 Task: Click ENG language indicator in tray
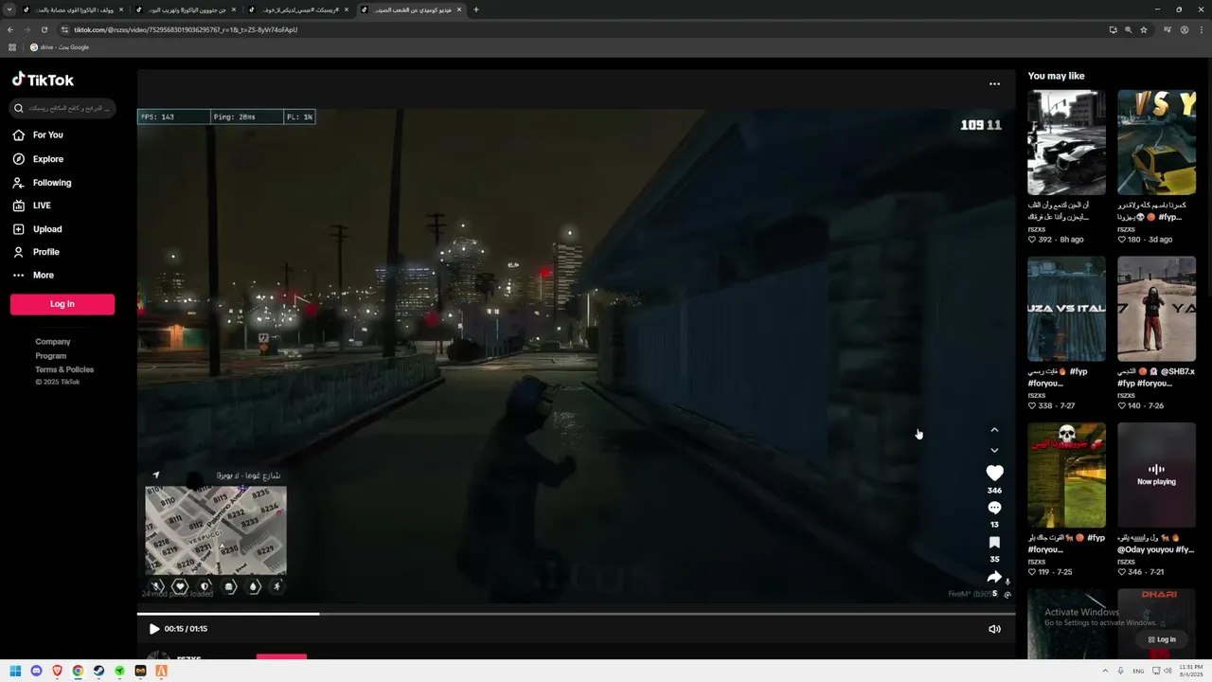[1138, 671]
